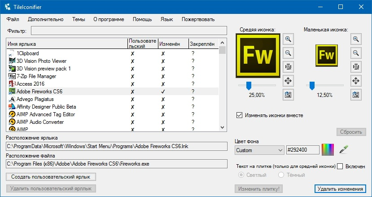Viewport: 372px width, 197px height.
Task: Sort list by 'Изменён' column header
Action: (173, 44)
